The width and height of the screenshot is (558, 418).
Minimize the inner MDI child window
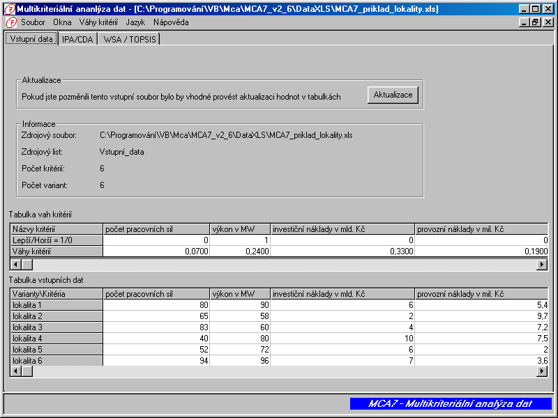tap(525, 22)
